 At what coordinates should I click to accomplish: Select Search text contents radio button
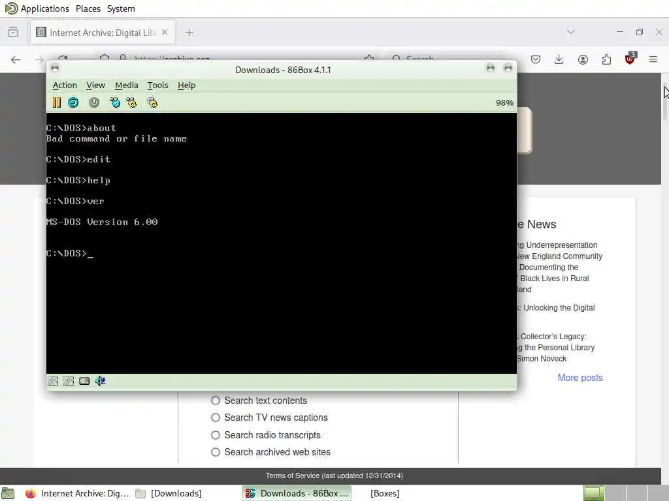(216, 401)
